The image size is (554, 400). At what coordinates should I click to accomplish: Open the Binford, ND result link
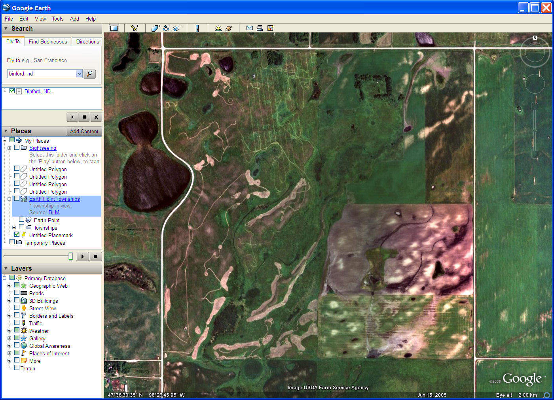pos(38,91)
